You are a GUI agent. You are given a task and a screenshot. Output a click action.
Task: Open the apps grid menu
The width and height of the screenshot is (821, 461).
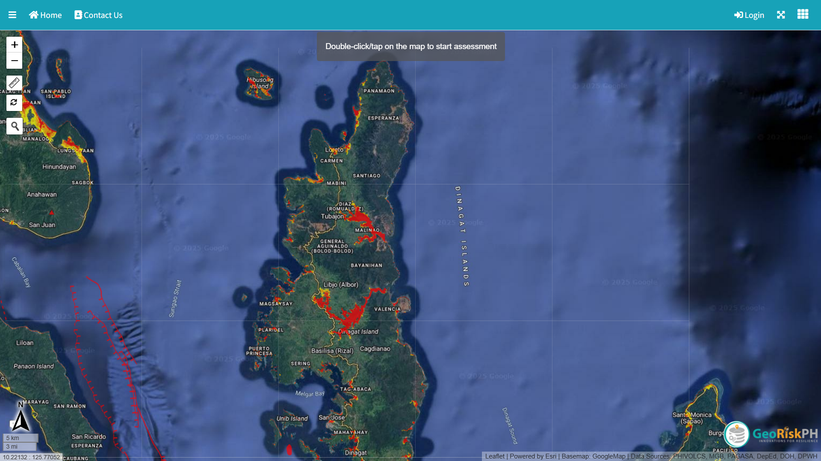click(803, 15)
